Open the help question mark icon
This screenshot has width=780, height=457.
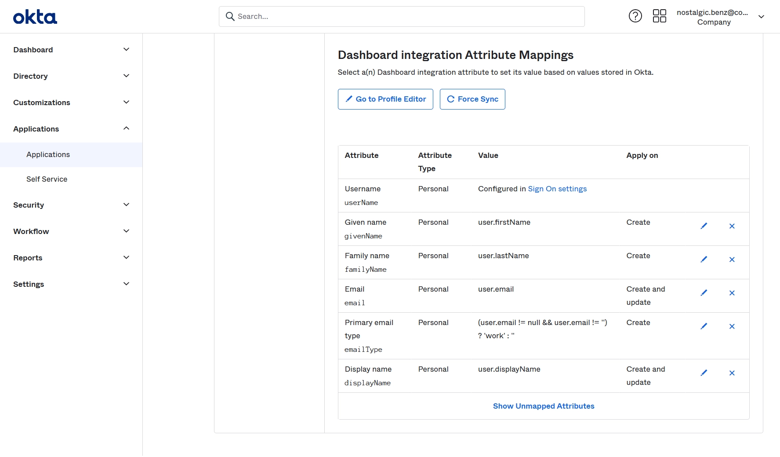tap(635, 16)
